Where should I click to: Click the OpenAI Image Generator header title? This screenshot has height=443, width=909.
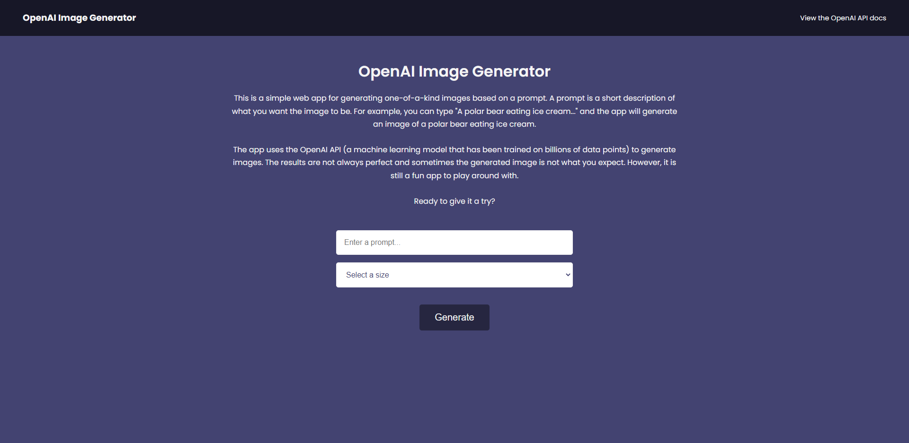[79, 17]
